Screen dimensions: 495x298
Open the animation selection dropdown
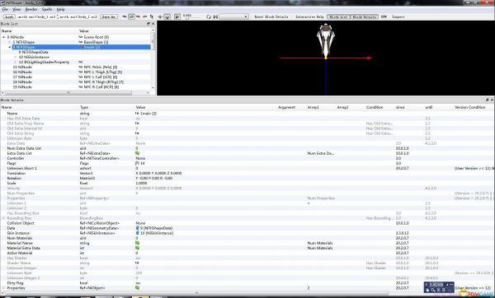[x=233, y=16]
